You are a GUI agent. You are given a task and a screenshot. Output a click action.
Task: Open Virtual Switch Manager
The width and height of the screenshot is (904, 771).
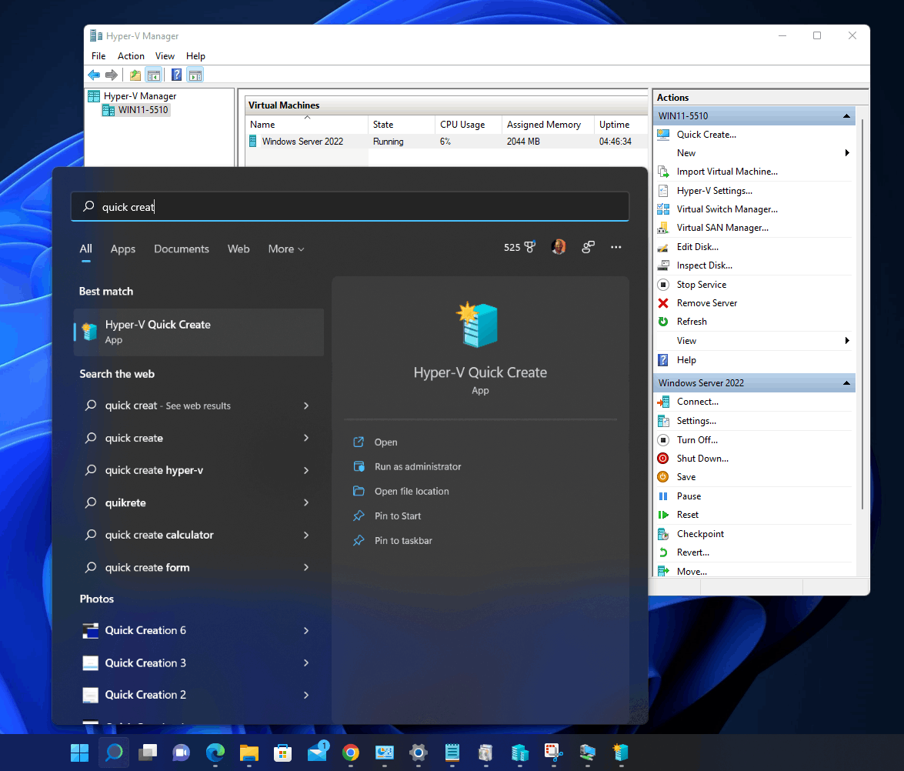(x=727, y=209)
